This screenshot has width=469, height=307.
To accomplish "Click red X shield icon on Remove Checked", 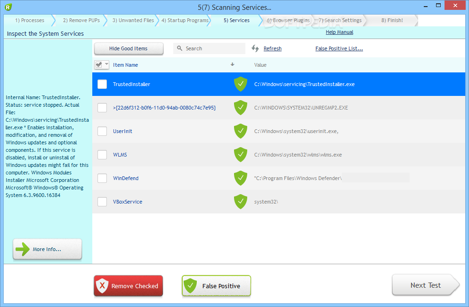I will (x=102, y=286).
